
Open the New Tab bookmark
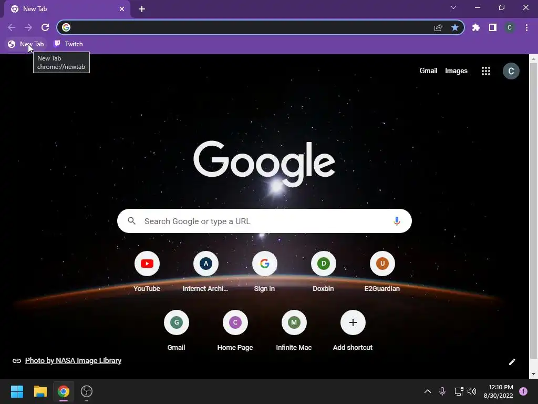coord(26,44)
